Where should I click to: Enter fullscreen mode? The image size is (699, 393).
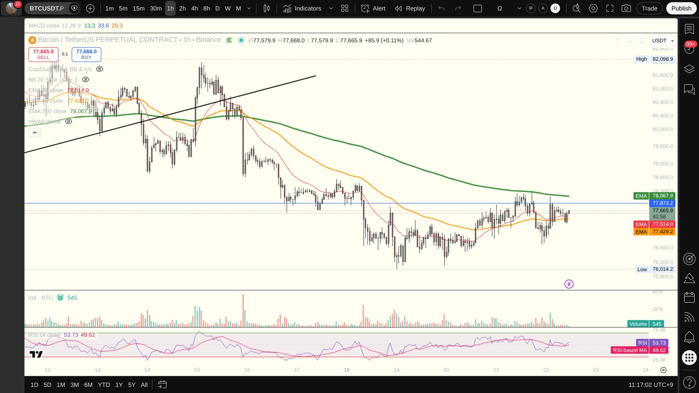pyautogui.click(x=610, y=8)
